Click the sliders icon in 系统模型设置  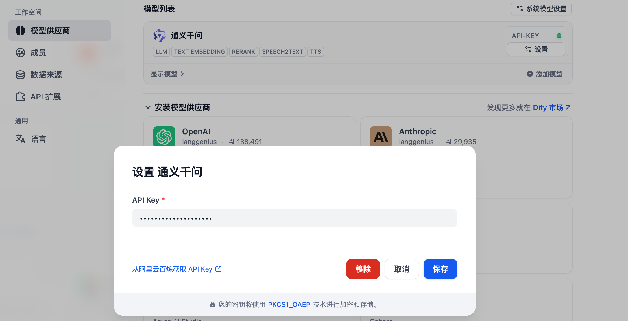pos(520,9)
